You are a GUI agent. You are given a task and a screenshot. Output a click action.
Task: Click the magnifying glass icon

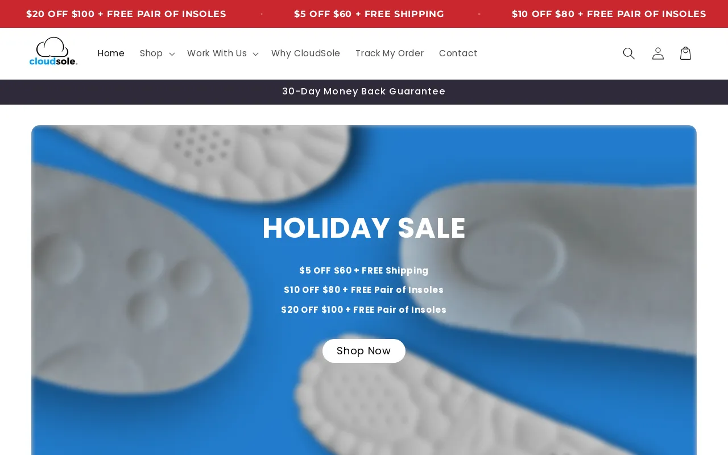tap(628, 53)
